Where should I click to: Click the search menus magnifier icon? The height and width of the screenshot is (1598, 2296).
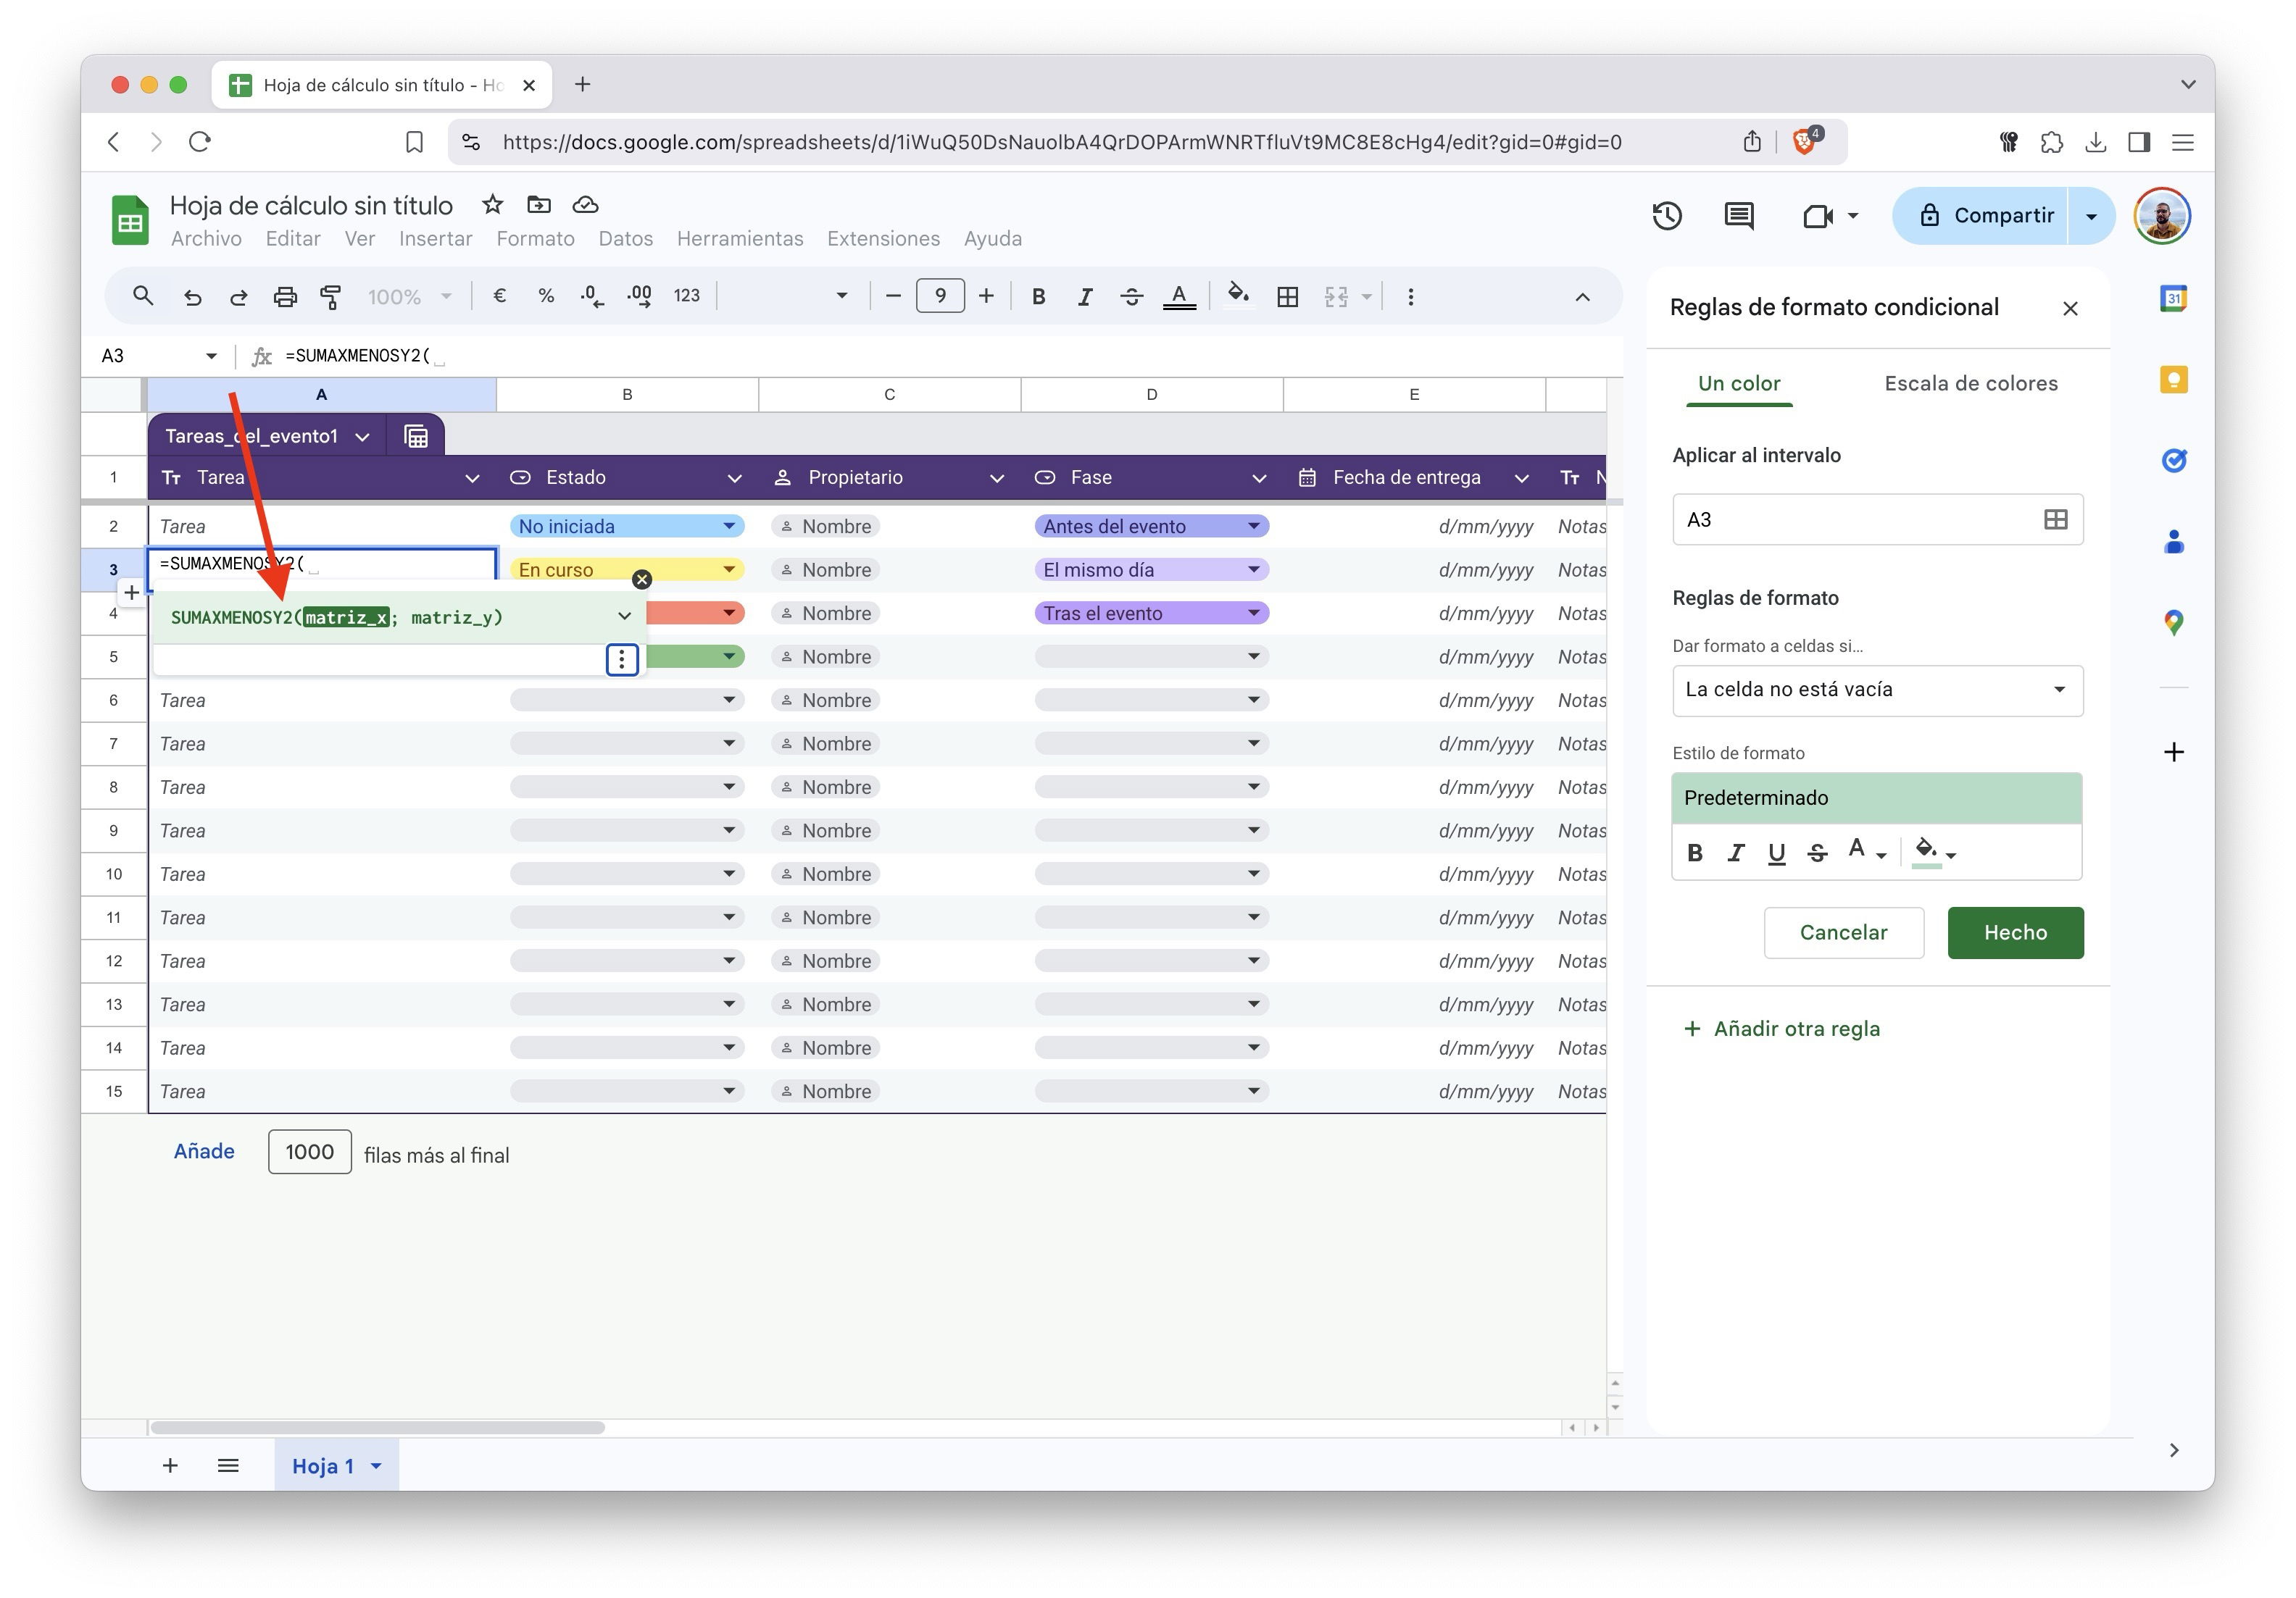(143, 296)
